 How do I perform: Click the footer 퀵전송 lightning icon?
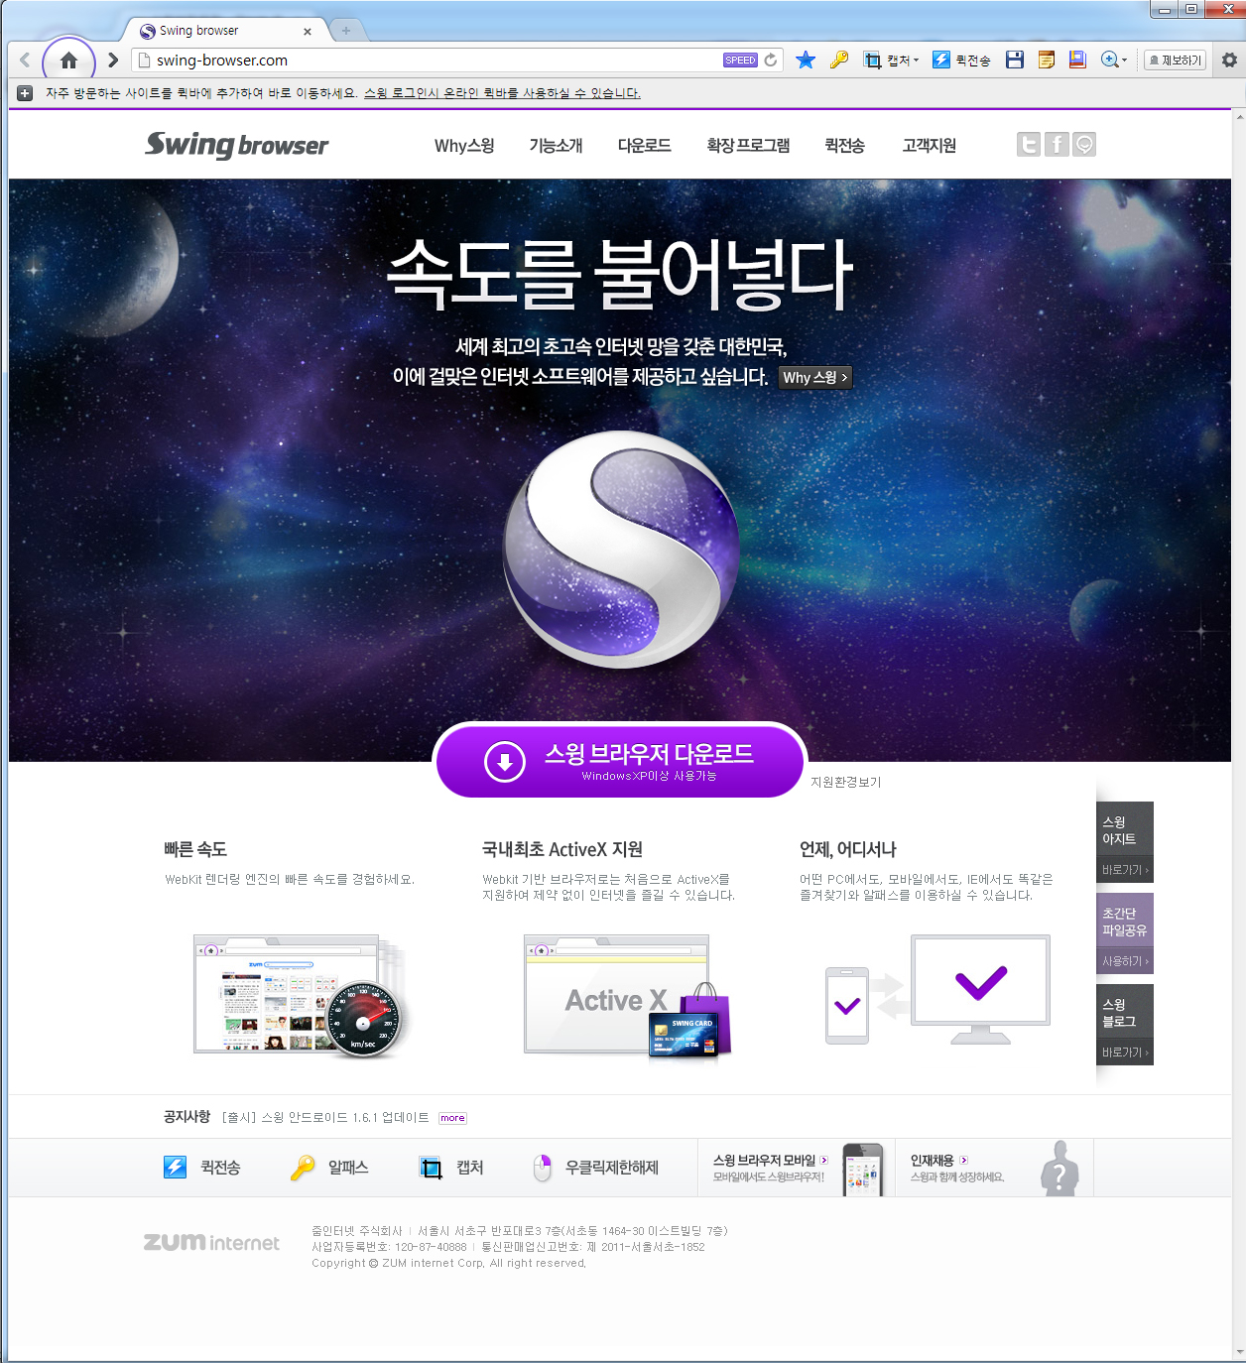click(175, 1168)
